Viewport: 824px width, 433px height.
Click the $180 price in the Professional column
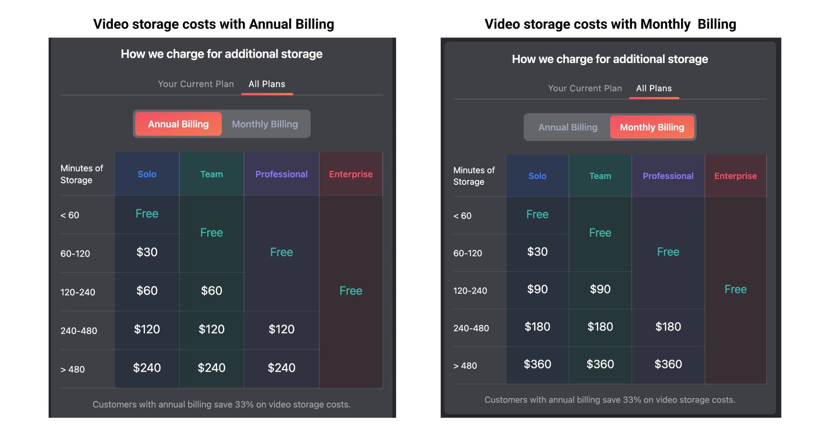pyautogui.click(x=668, y=327)
